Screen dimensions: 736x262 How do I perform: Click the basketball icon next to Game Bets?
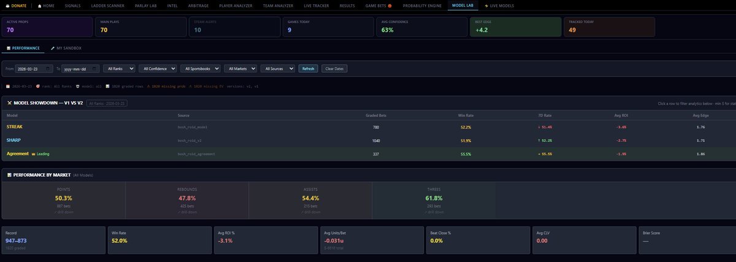tap(391, 6)
